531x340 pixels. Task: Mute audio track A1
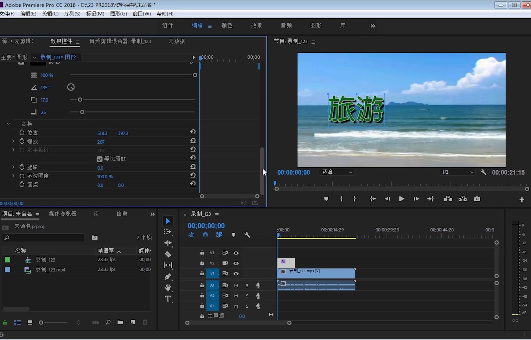coord(236,286)
